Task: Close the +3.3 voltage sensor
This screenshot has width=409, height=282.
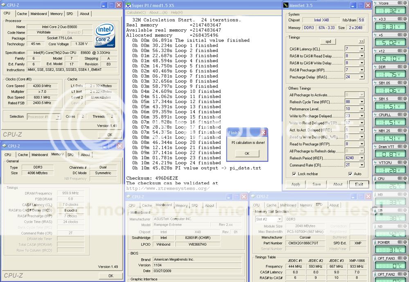Action: tap(405, 19)
